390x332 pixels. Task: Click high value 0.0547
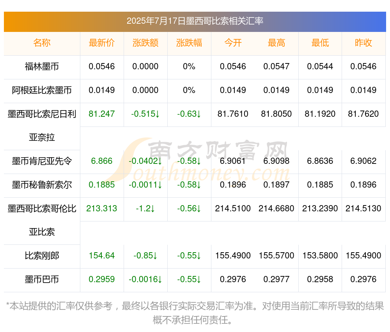pos(276,67)
